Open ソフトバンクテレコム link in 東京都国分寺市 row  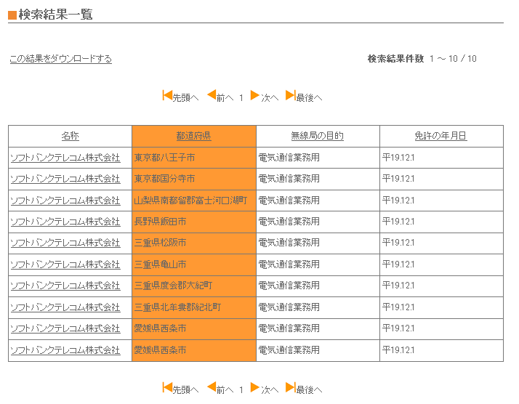(x=65, y=179)
